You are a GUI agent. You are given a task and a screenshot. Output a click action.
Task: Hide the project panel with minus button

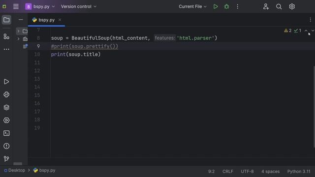coord(21,20)
